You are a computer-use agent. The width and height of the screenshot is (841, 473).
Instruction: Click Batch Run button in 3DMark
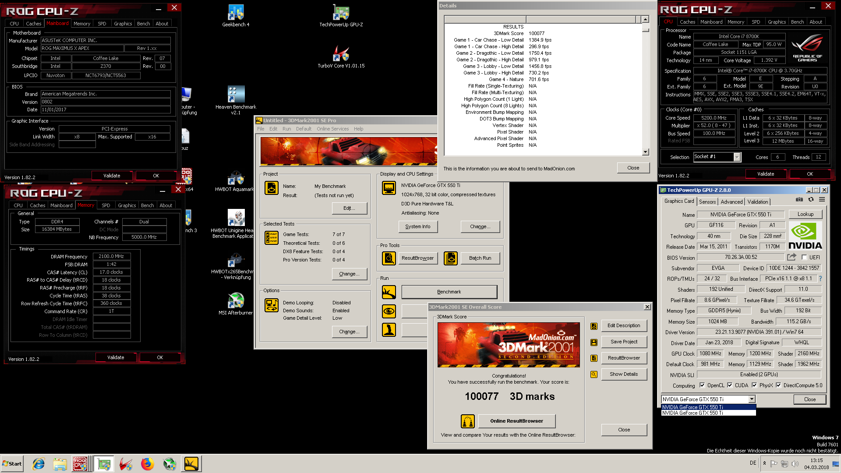tap(480, 258)
